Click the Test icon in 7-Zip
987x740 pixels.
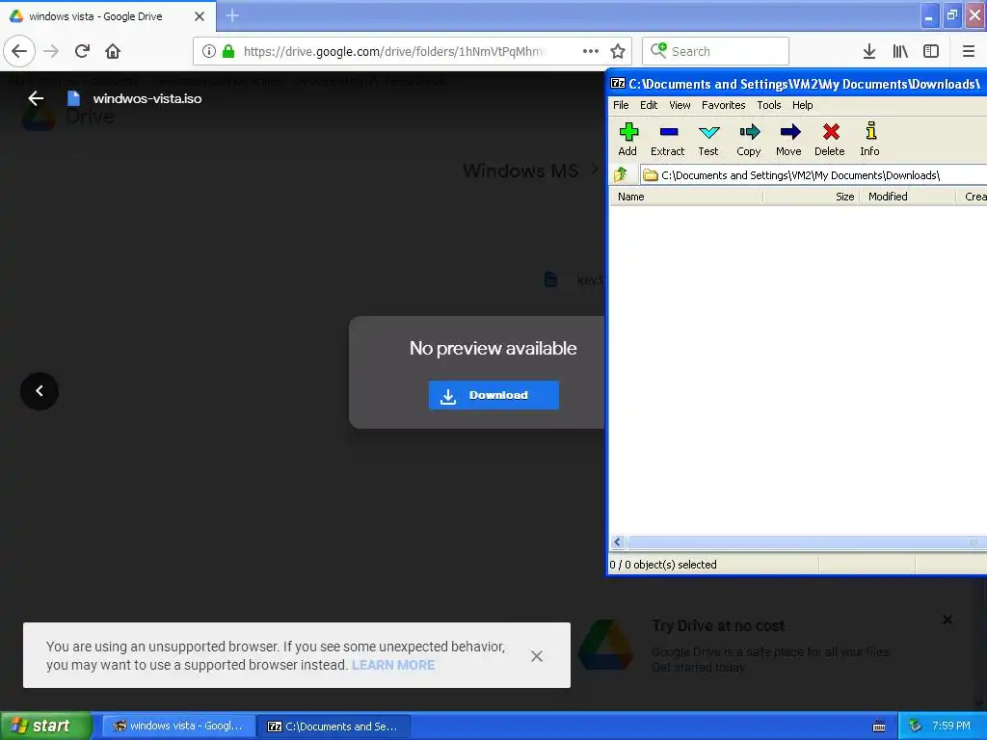708,132
